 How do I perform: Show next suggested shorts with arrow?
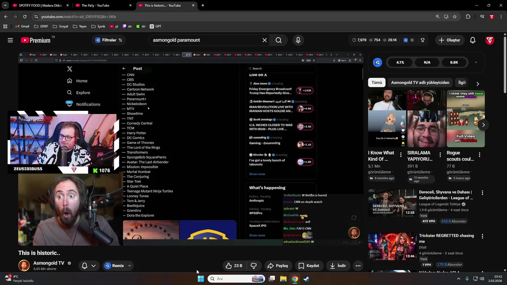coord(483,125)
